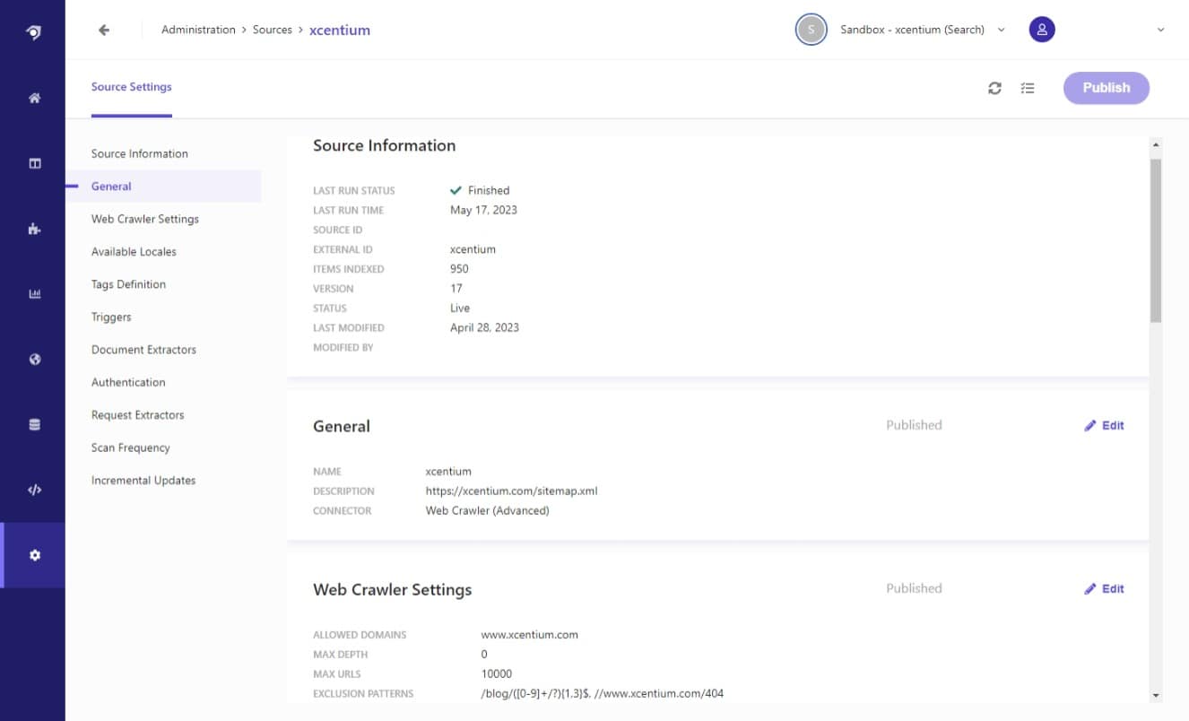Open Authentication in side menu
The image size is (1189, 721).
[128, 382]
